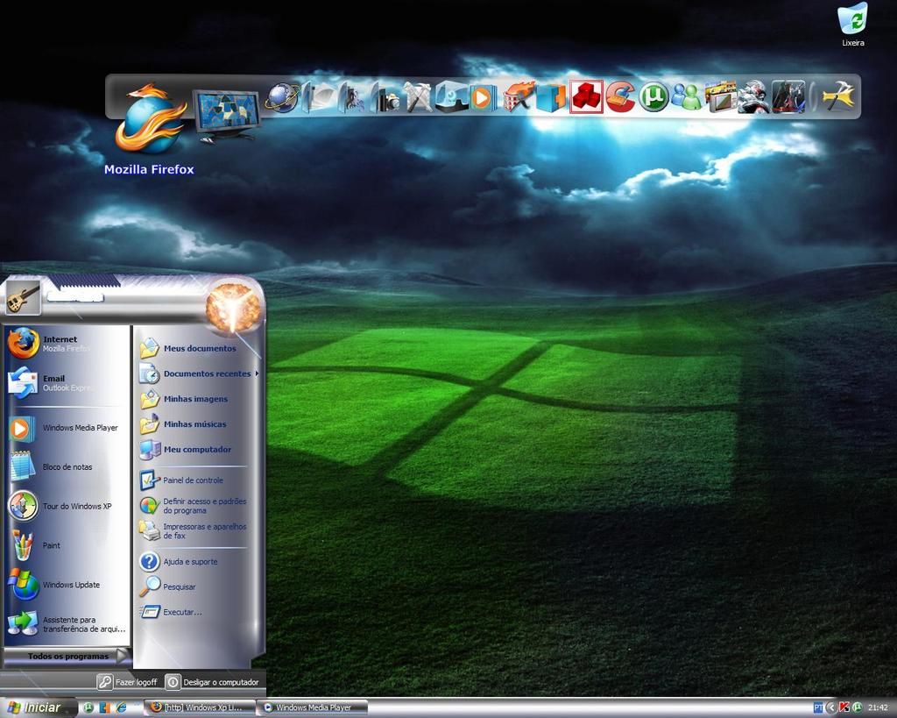897x718 pixels.
Task: Open the Lixeira recycle bin
Action: click(x=852, y=24)
